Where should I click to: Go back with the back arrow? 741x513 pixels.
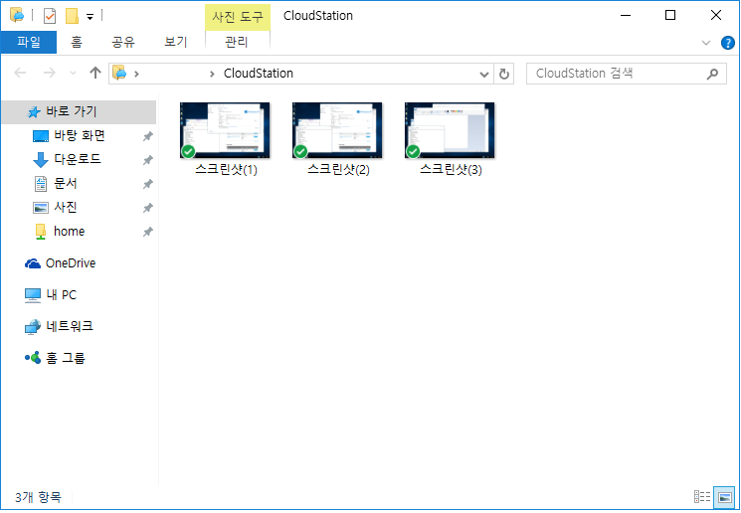(x=20, y=73)
